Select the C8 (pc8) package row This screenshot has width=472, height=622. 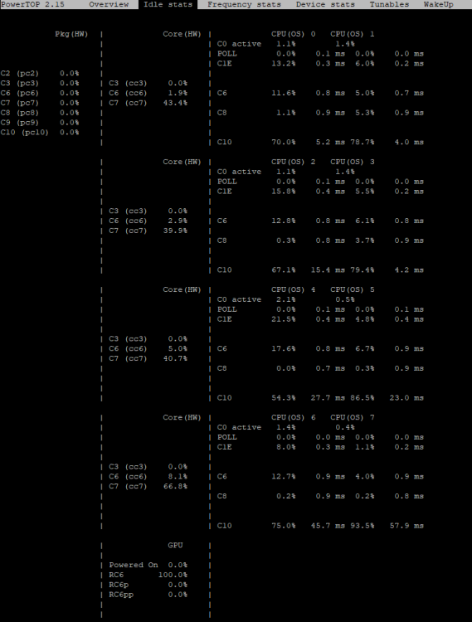40,113
